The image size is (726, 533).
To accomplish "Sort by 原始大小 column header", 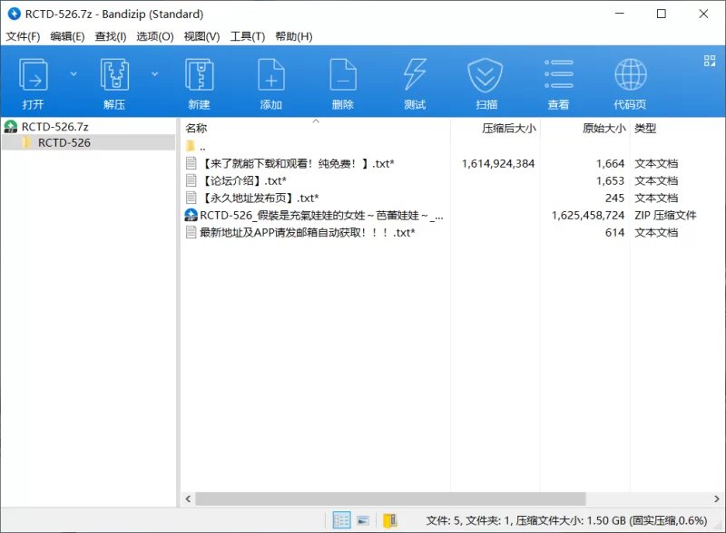I will 604,128.
